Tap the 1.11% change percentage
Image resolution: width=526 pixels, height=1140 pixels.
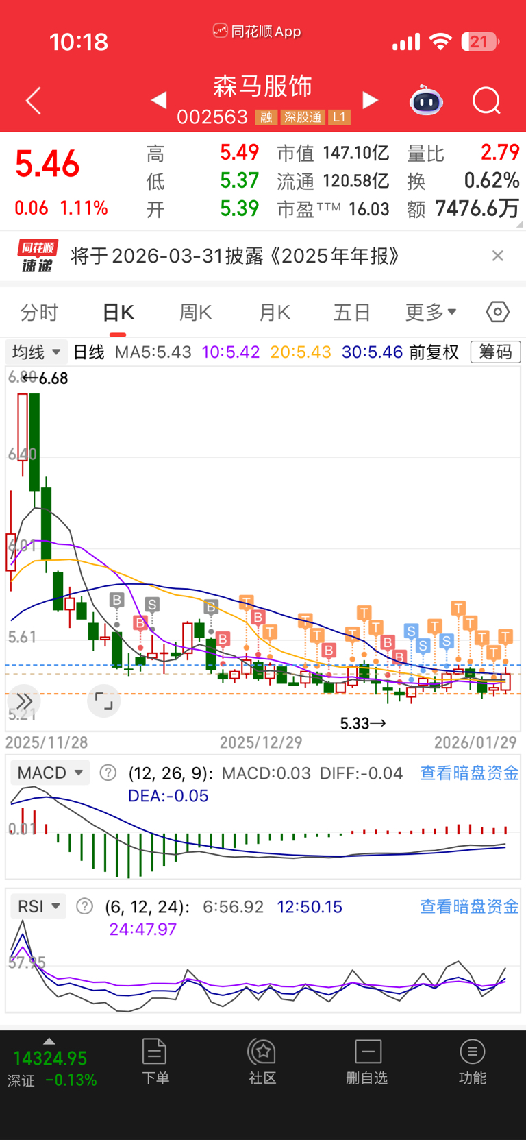84,208
